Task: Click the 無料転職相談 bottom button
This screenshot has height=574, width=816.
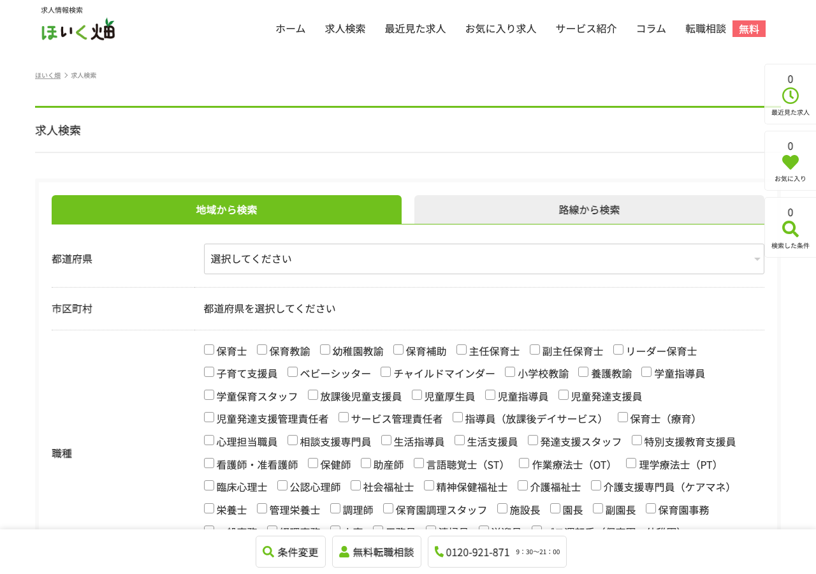Action: [377, 552]
